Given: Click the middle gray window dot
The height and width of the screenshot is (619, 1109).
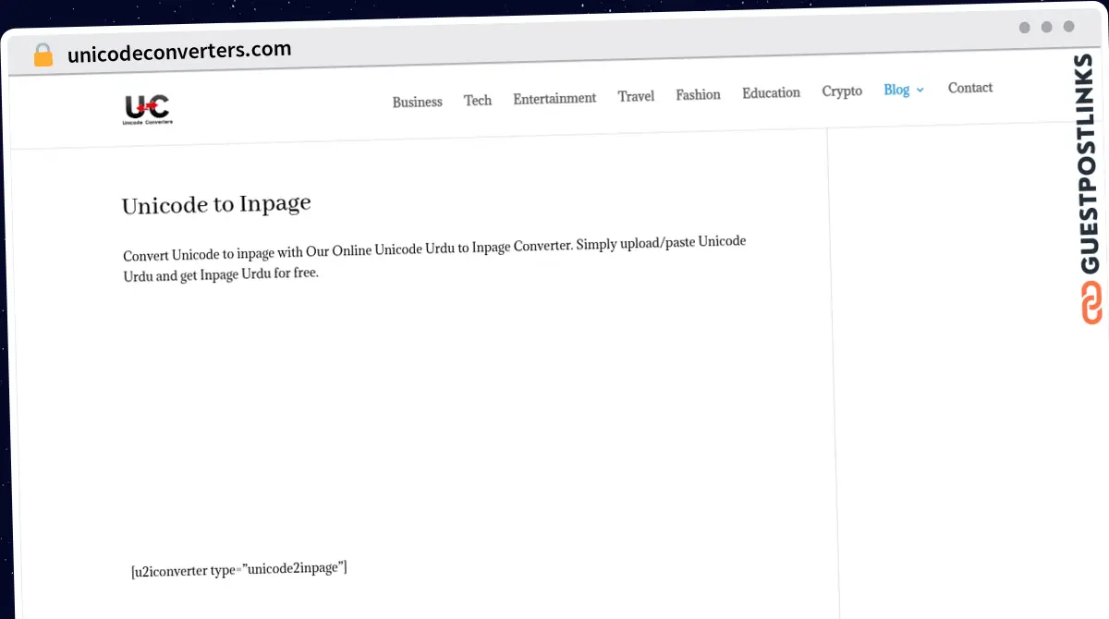Looking at the screenshot, I should click(1047, 28).
